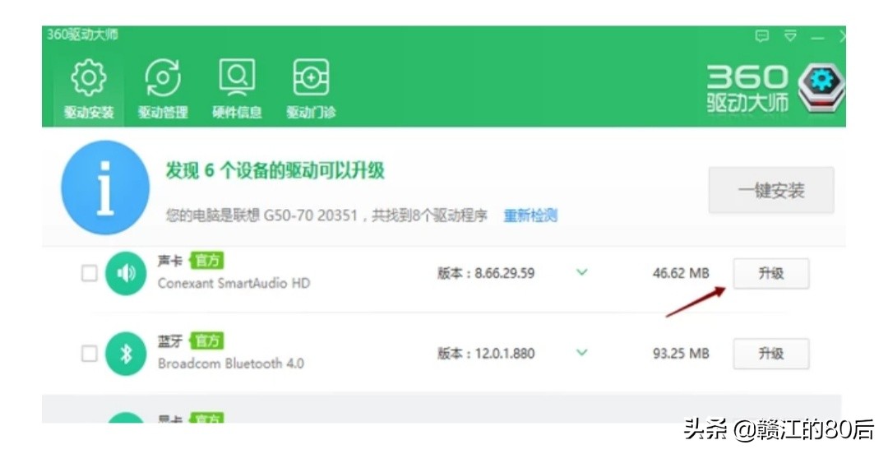This screenshot has width=888, height=454.
Task: Click the 官方 badge next to 蓝牙
Action: [207, 340]
